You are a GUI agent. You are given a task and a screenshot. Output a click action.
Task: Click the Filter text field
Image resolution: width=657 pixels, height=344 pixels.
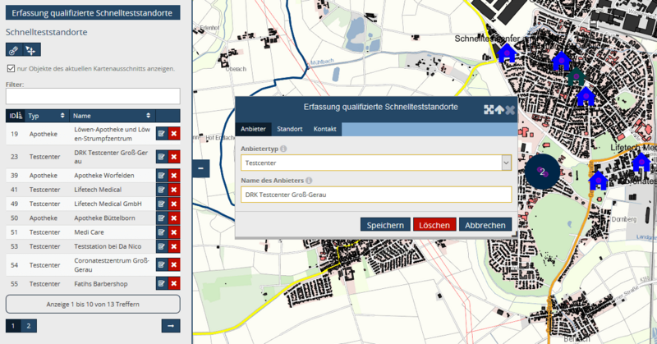pos(93,97)
